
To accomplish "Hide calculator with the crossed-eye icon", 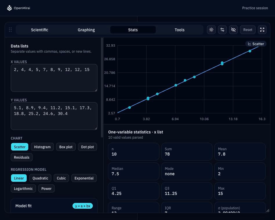I will pos(233,30).
